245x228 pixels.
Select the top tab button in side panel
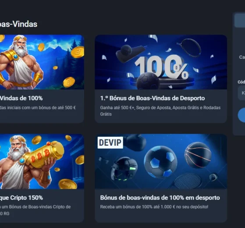point(240,21)
